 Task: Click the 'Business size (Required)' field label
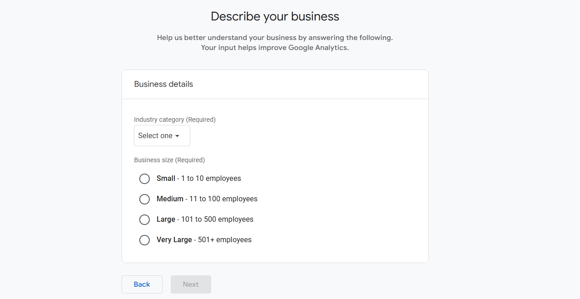pyautogui.click(x=169, y=160)
